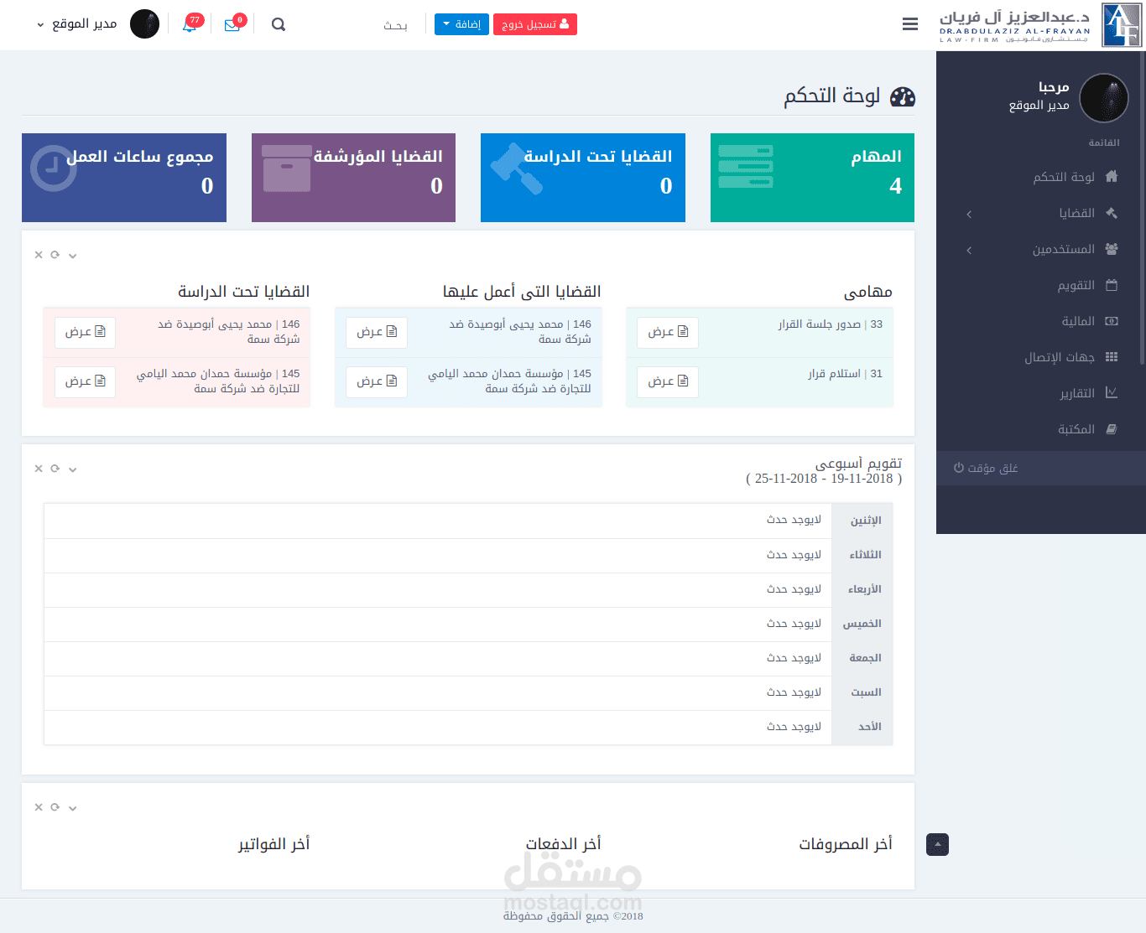Open the messages envelope icon

234,24
